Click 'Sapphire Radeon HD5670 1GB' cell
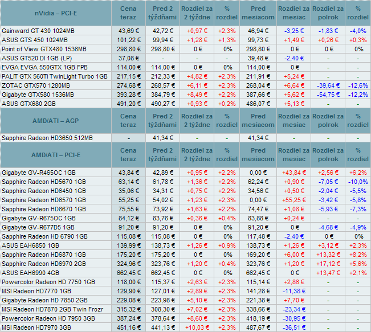Viewport: 371px width, 332px height. [44, 182]
